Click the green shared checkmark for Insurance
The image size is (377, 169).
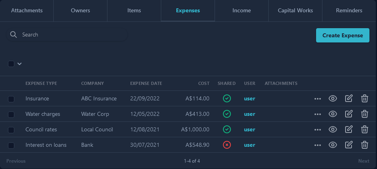coord(227,99)
